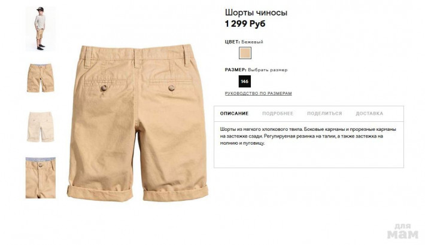Click the ЦВЕТ: Бежевый label
The height and width of the screenshot is (245, 425).
(244, 42)
